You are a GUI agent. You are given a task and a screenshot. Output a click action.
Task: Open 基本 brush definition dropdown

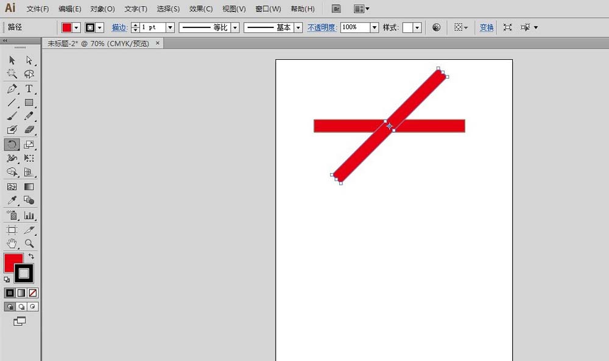pos(298,27)
